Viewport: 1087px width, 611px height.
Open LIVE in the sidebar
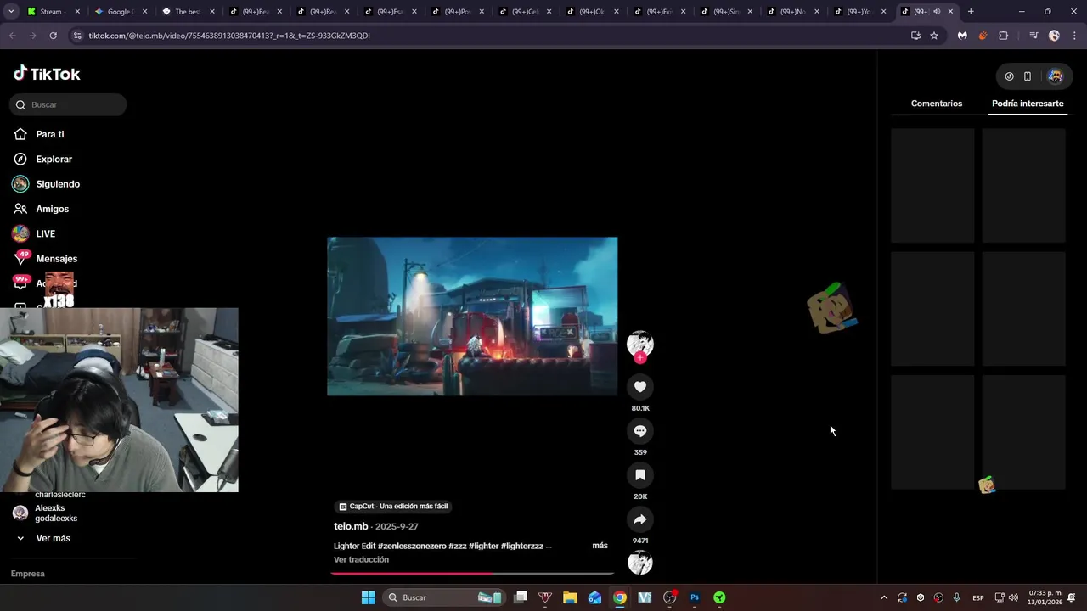coord(45,233)
